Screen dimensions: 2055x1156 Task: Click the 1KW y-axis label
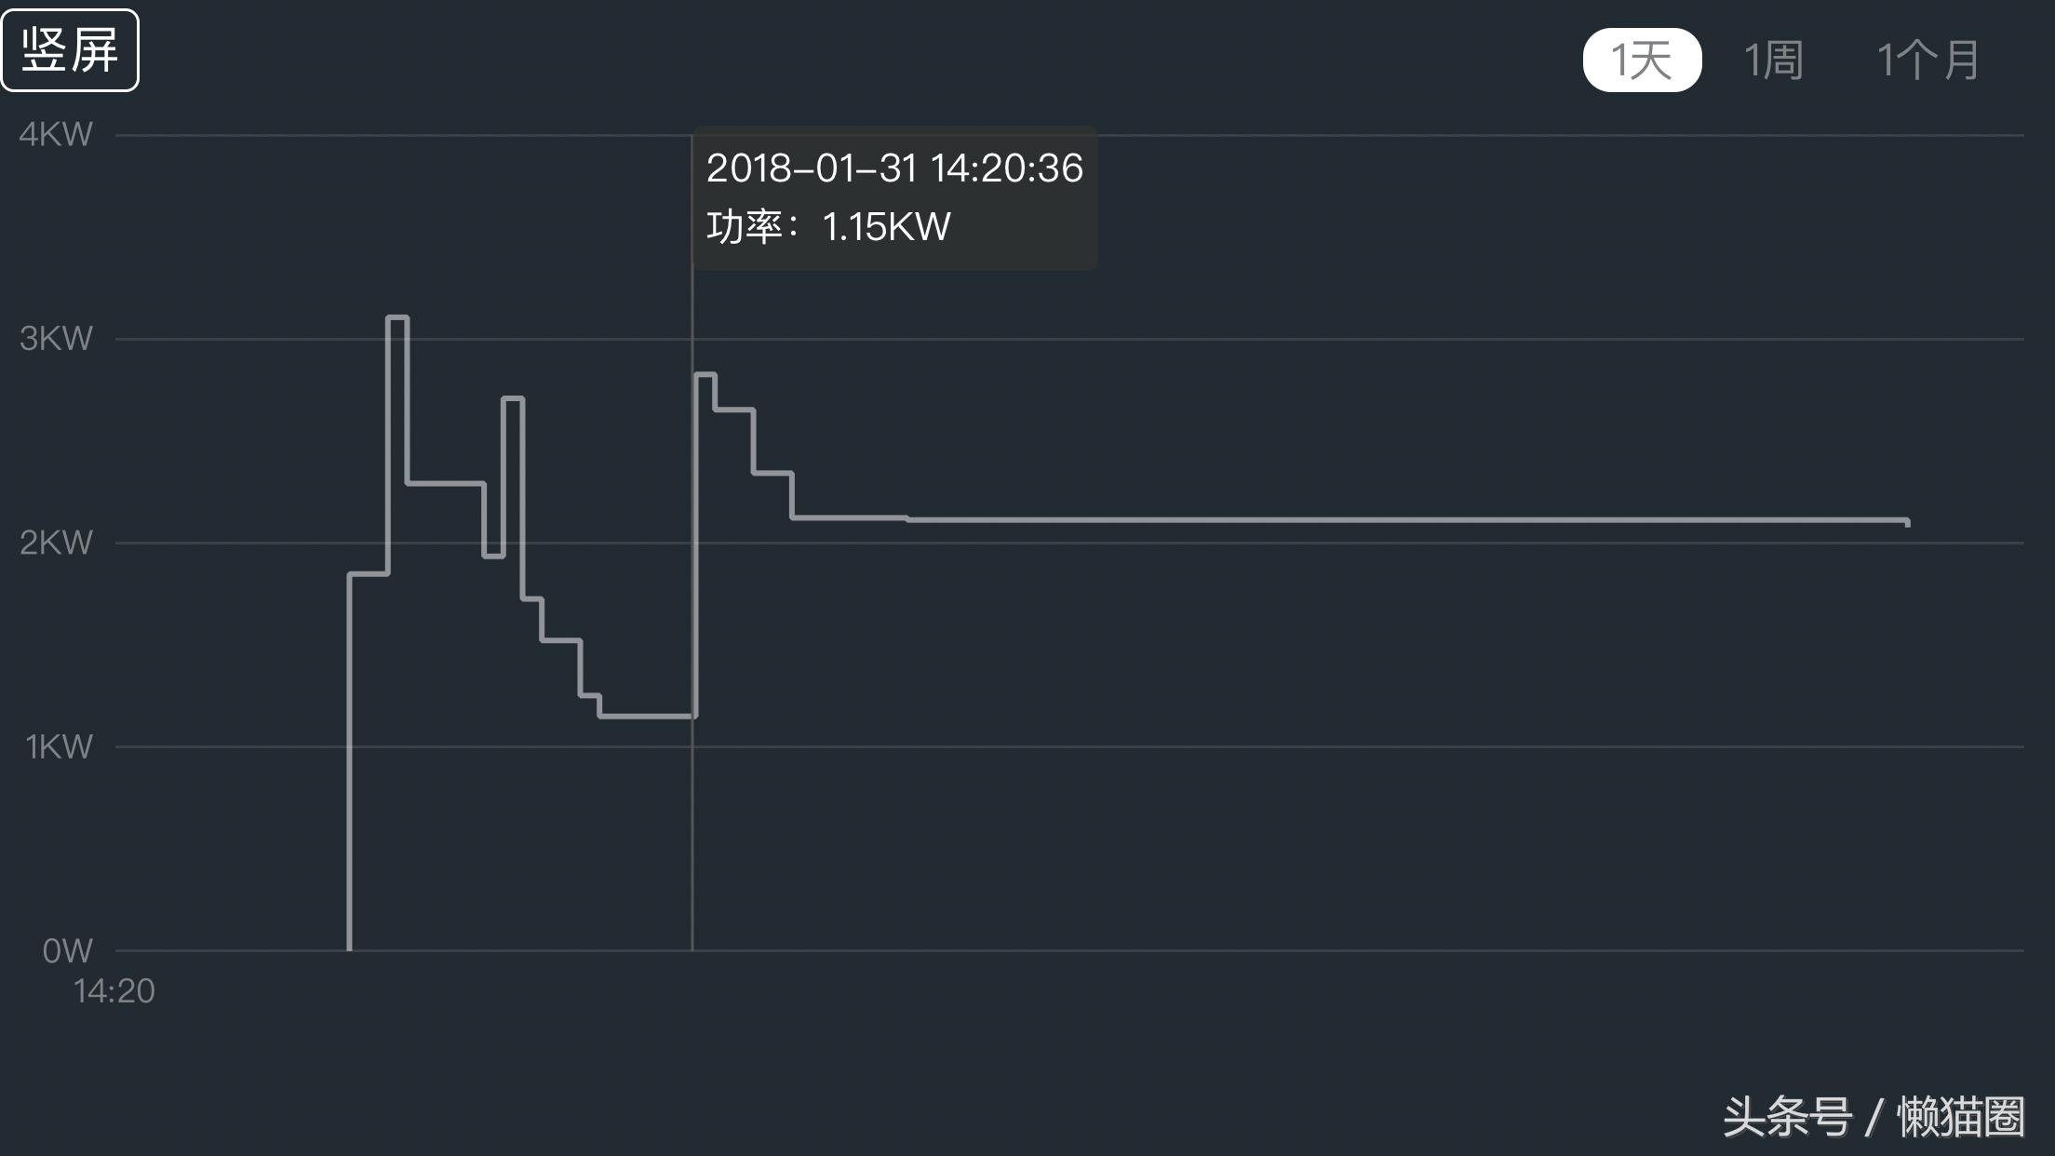coord(59,746)
